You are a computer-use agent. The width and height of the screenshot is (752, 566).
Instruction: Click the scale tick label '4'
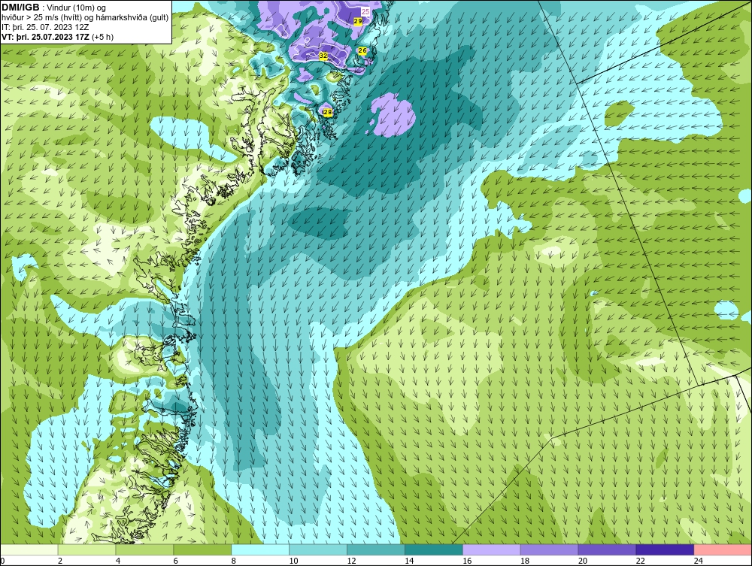pos(118,561)
